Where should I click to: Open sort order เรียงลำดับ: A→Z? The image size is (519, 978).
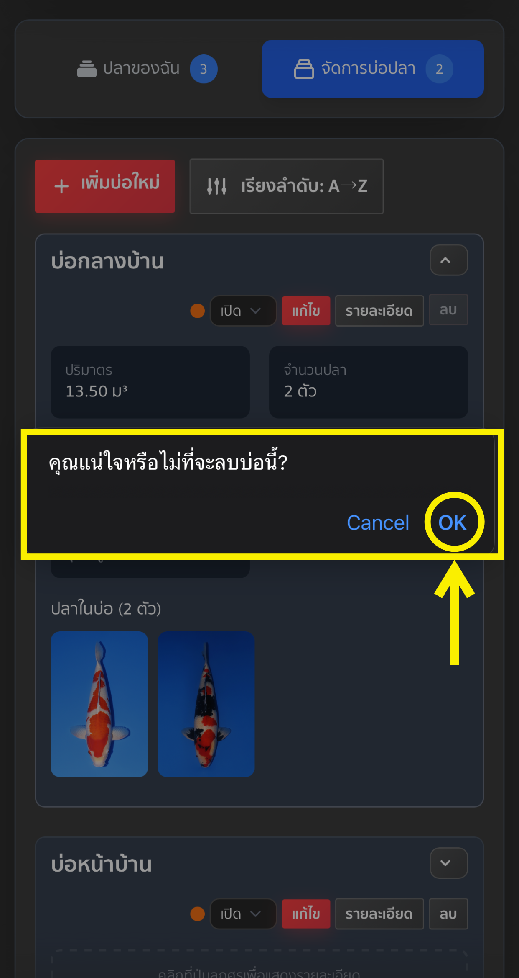(x=286, y=186)
